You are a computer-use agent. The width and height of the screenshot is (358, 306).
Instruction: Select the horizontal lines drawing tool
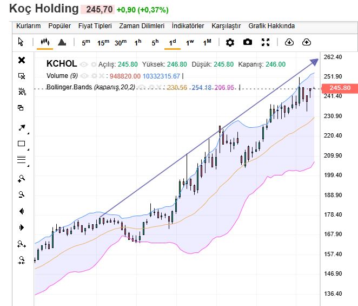click(21, 159)
